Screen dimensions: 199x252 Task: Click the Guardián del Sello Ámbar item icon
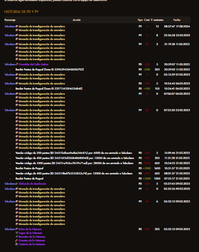(17, 64)
